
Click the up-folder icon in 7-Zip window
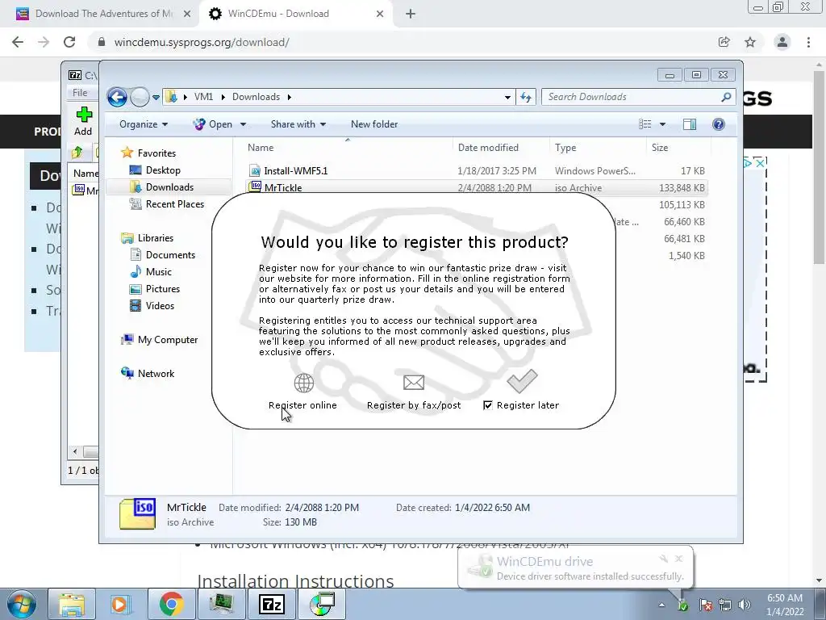[x=77, y=153]
